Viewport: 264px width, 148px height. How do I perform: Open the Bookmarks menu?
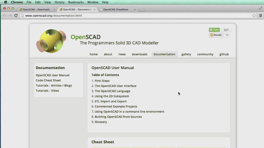click(x=76, y=2)
